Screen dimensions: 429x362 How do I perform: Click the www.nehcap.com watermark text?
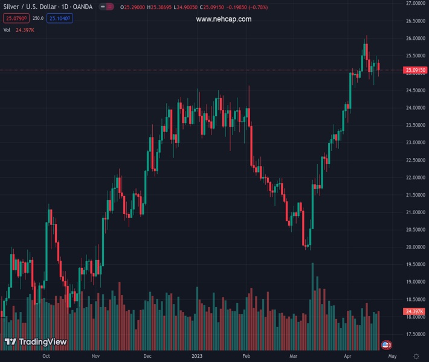click(224, 19)
